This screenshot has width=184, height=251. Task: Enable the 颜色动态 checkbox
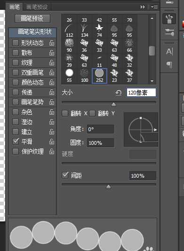[x=16, y=82]
